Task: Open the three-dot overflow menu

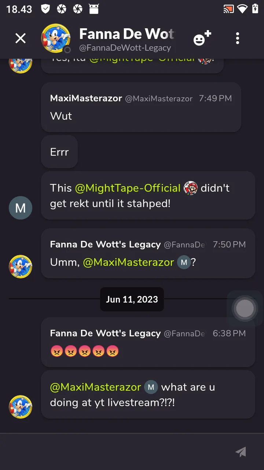Action: tap(238, 38)
